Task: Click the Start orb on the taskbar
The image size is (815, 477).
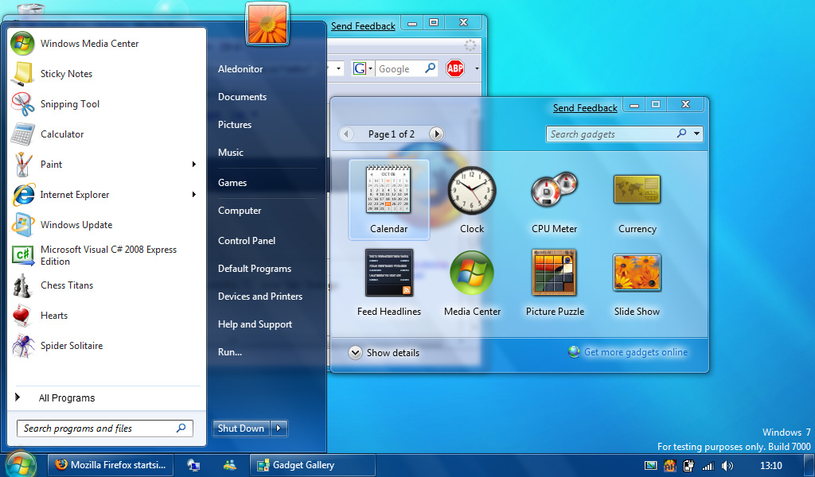Action: [21, 464]
